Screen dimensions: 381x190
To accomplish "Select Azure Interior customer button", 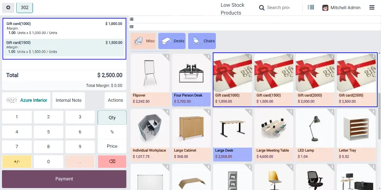I will click(26, 100).
